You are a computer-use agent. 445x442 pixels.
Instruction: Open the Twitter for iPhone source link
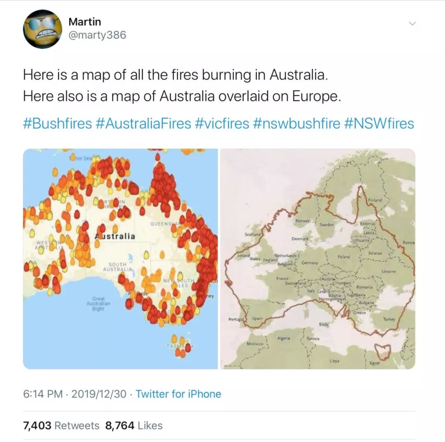click(x=178, y=394)
